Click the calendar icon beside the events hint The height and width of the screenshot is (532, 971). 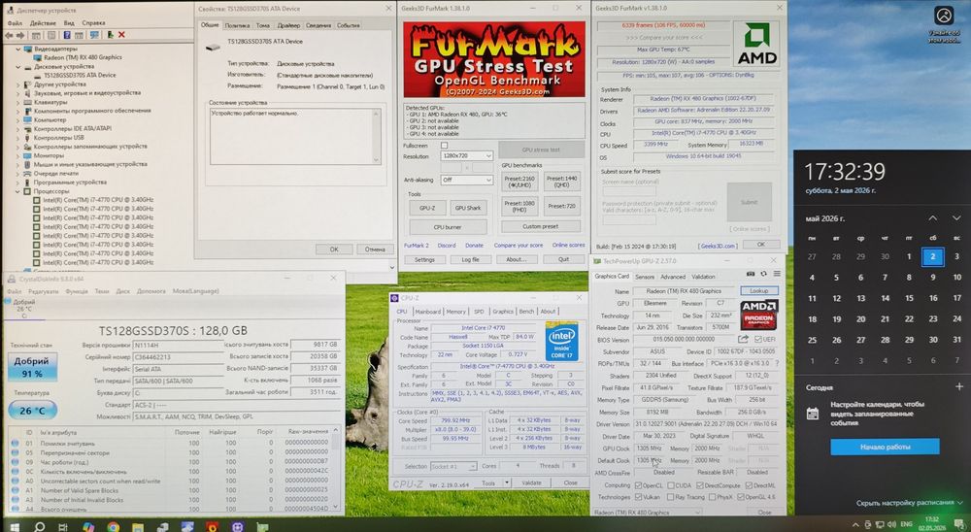pyautogui.click(x=813, y=414)
